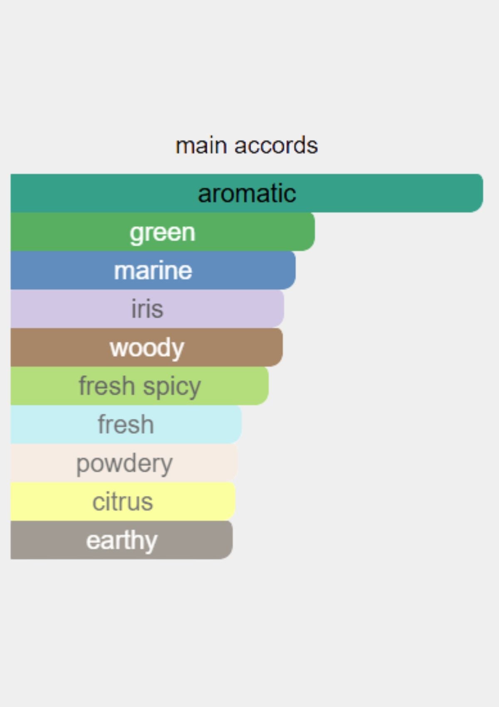The image size is (499, 707).
Task: Click the powdery label text
Action: 124,464
